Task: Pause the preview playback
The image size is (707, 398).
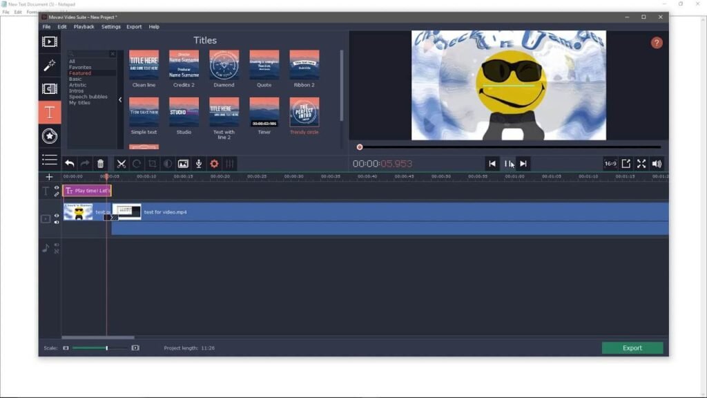Action: click(507, 164)
